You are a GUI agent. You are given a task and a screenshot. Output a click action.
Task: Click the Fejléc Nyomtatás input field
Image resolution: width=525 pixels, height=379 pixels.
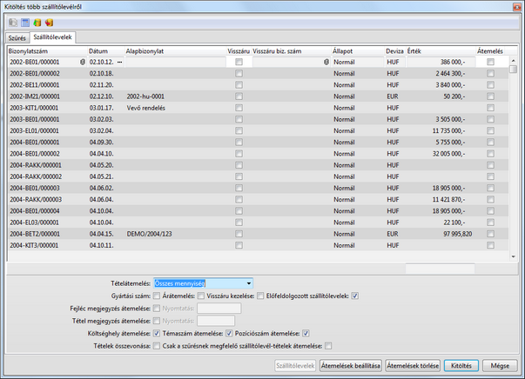click(x=219, y=309)
